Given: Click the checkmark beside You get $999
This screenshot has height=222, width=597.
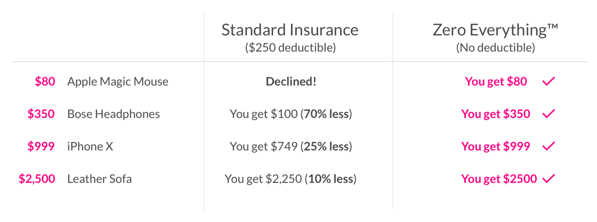Looking at the screenshot, I should click(x=548, y=146).
